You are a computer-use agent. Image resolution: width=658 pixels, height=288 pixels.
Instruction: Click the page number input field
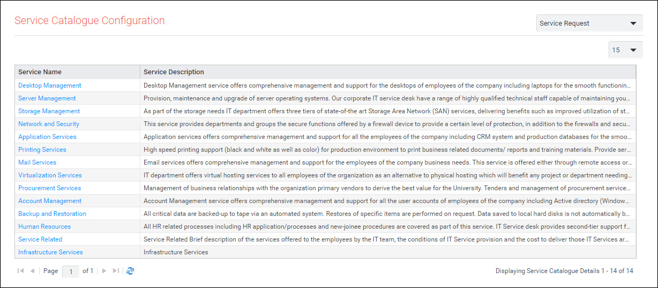click(71, 271)
